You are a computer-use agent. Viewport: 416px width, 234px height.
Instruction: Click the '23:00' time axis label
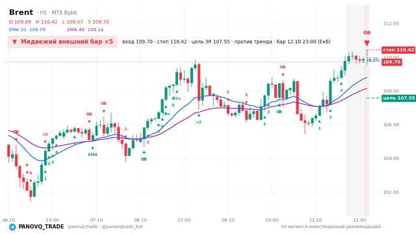pyautogui.click(x=52, y=220)
